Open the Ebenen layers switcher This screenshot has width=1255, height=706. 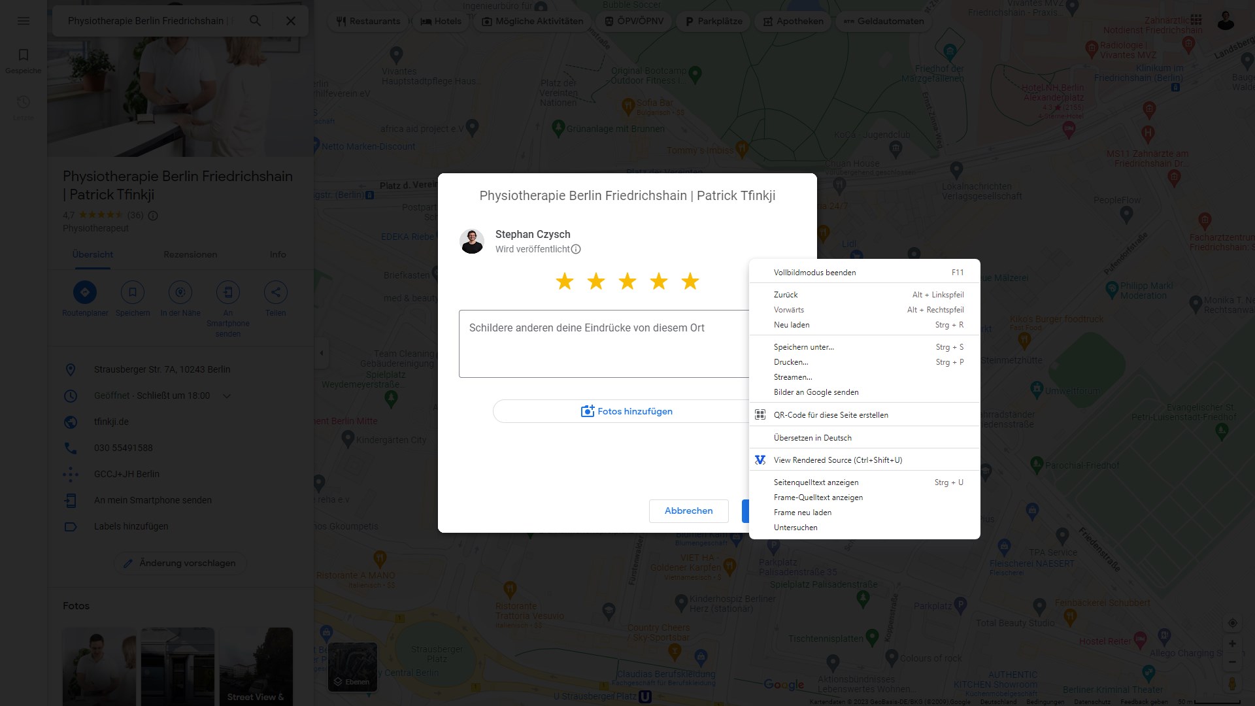click(352, 667)
